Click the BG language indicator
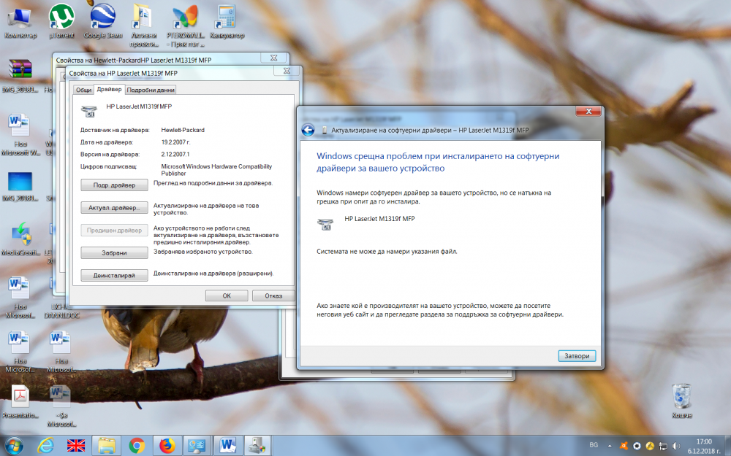 click(594, 445)
